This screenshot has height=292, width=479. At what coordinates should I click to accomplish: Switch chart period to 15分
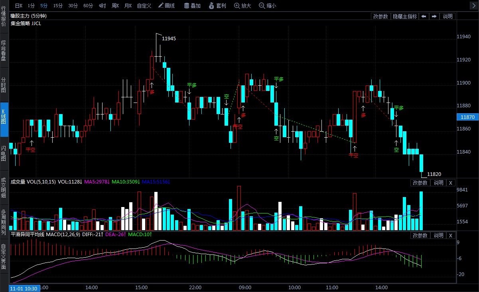click(58, 6)
